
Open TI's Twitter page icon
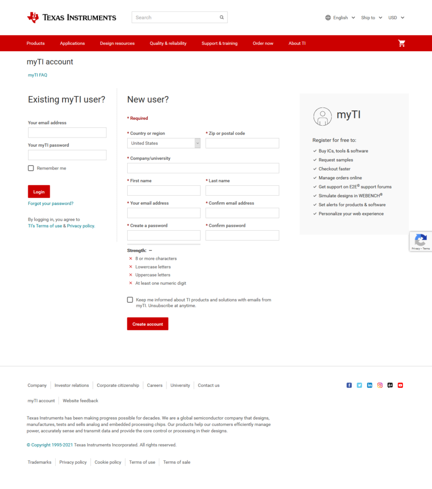tap(360, 385)
